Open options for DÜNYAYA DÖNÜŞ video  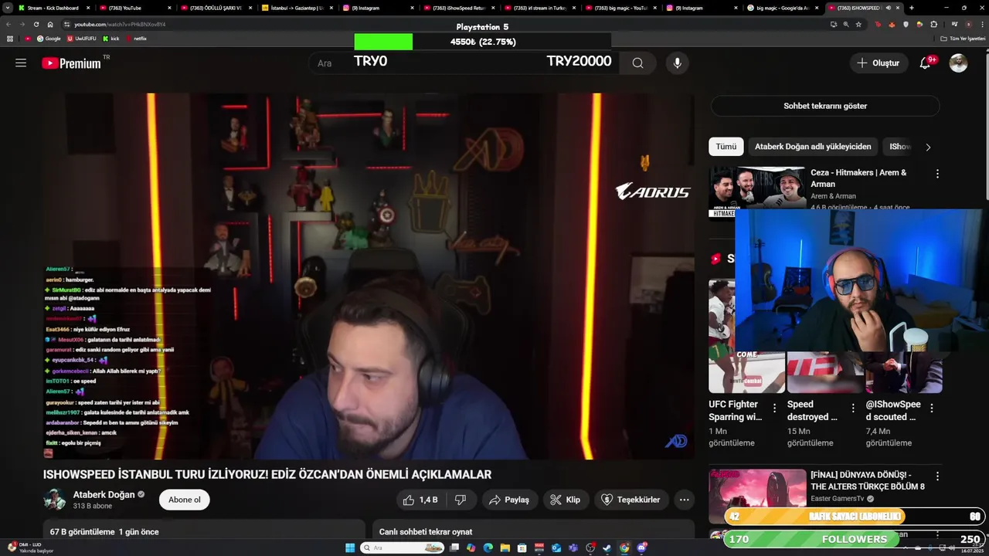pos(937,476)
